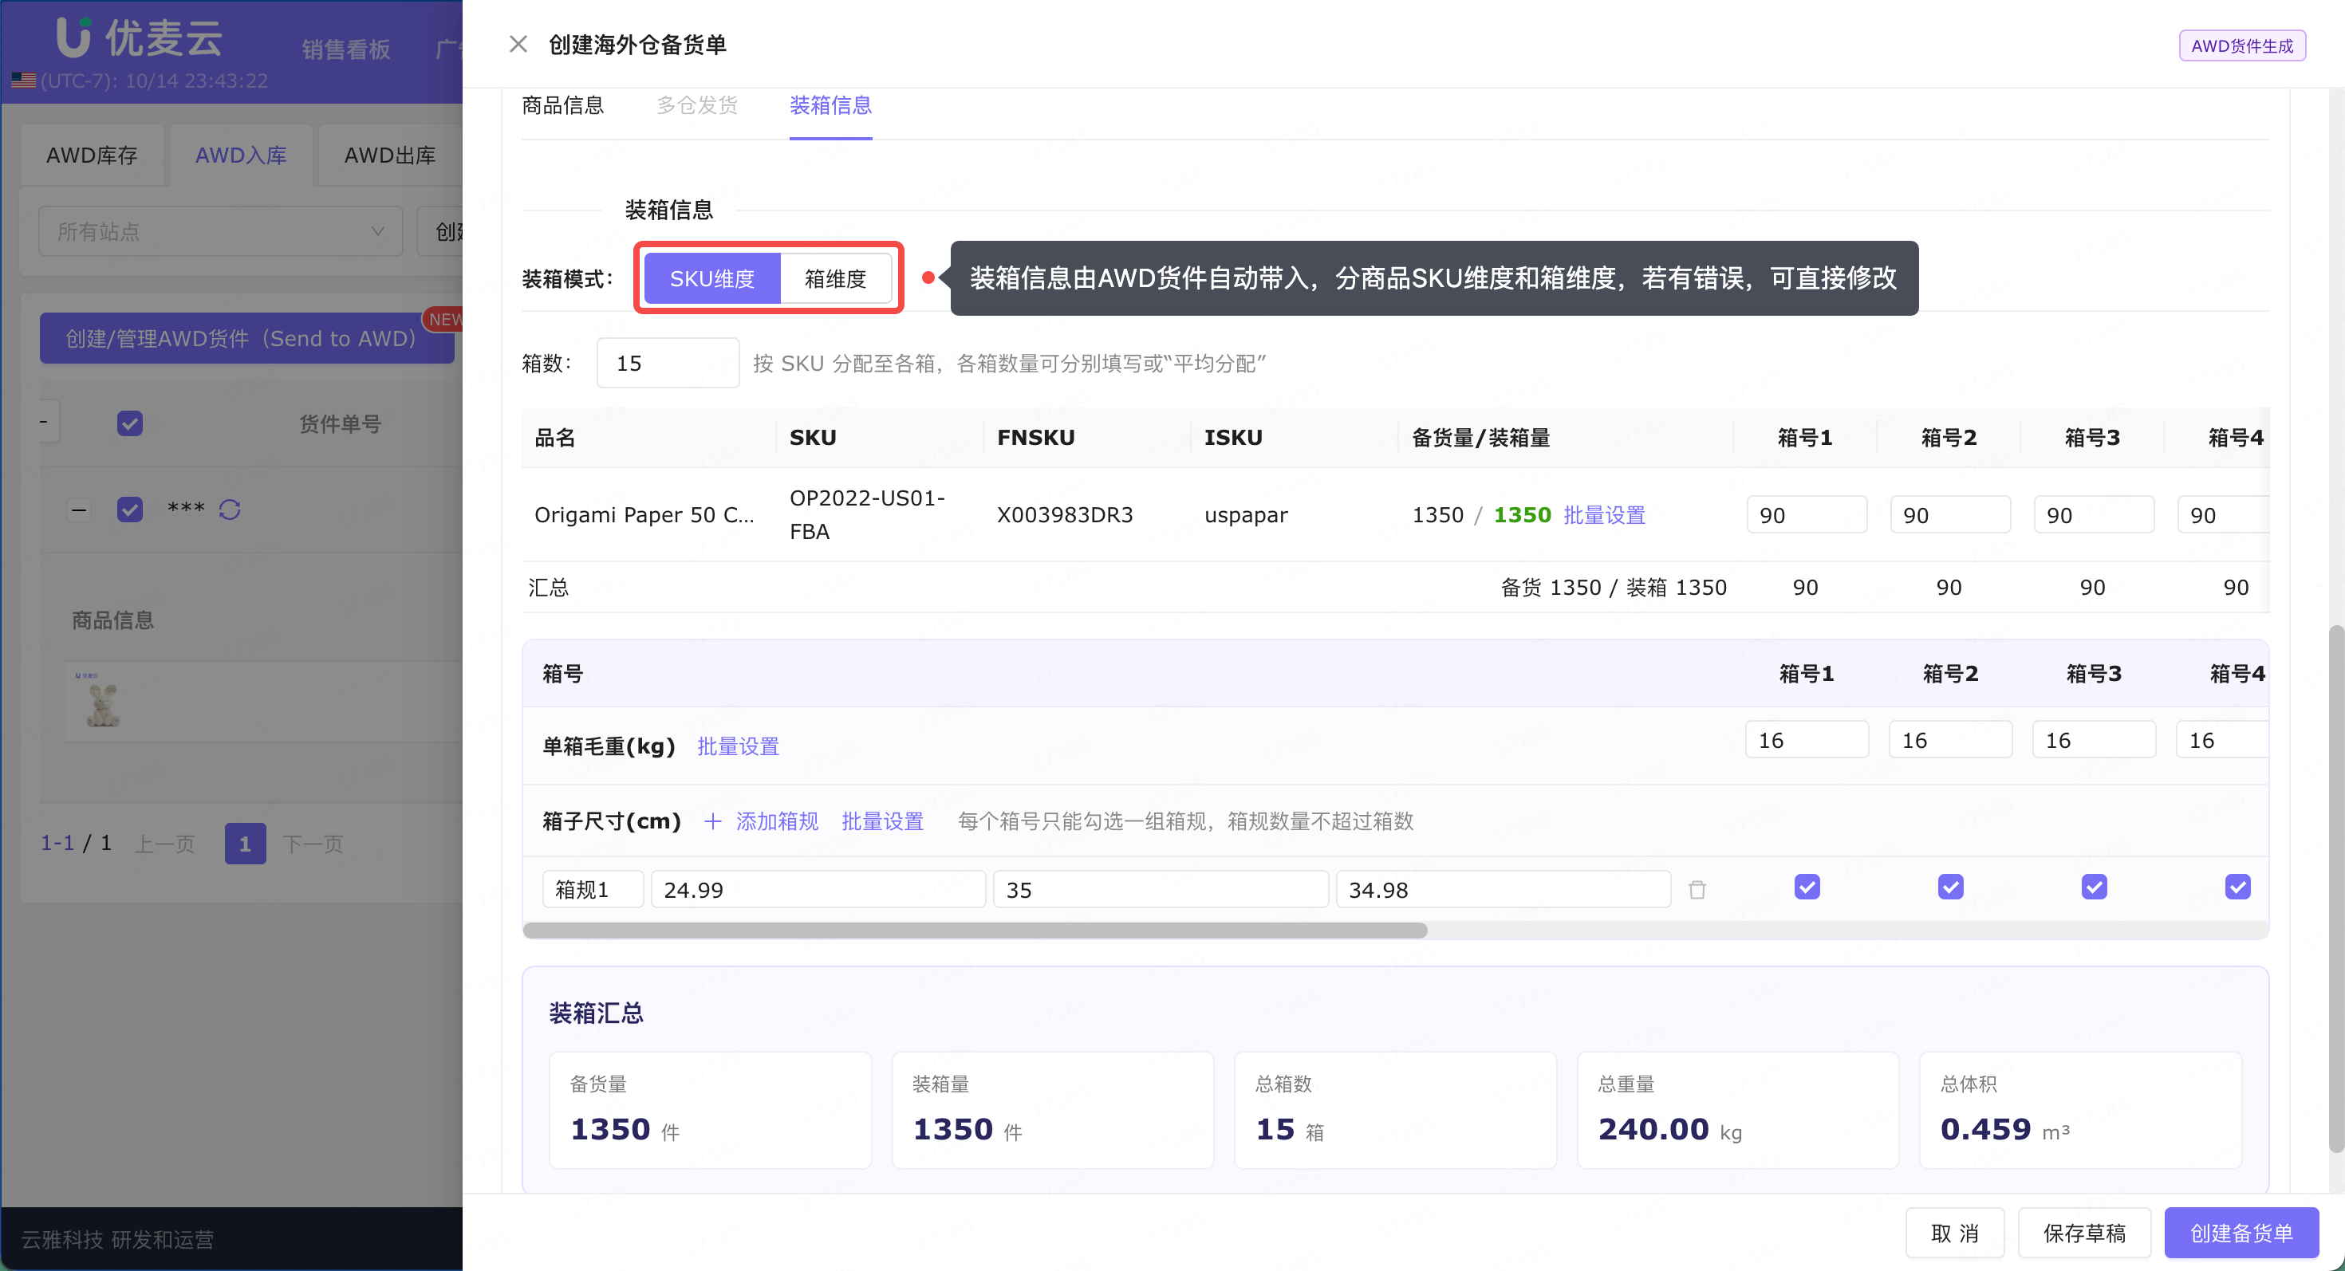The height and width of the screenshot is (1271, 2345).
Task: Click the FNSKU value X003983DR3
Action: (x=1064, y=515)
